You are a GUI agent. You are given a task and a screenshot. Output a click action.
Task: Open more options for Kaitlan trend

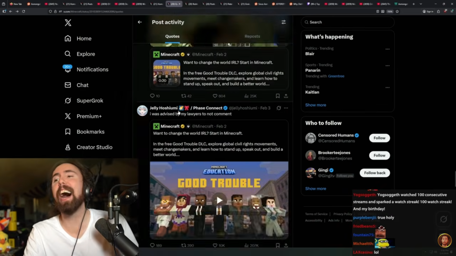click(x=388, y=87)
